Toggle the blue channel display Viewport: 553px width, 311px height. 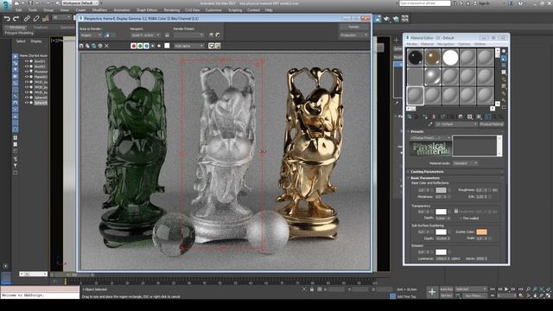point(146,46)
